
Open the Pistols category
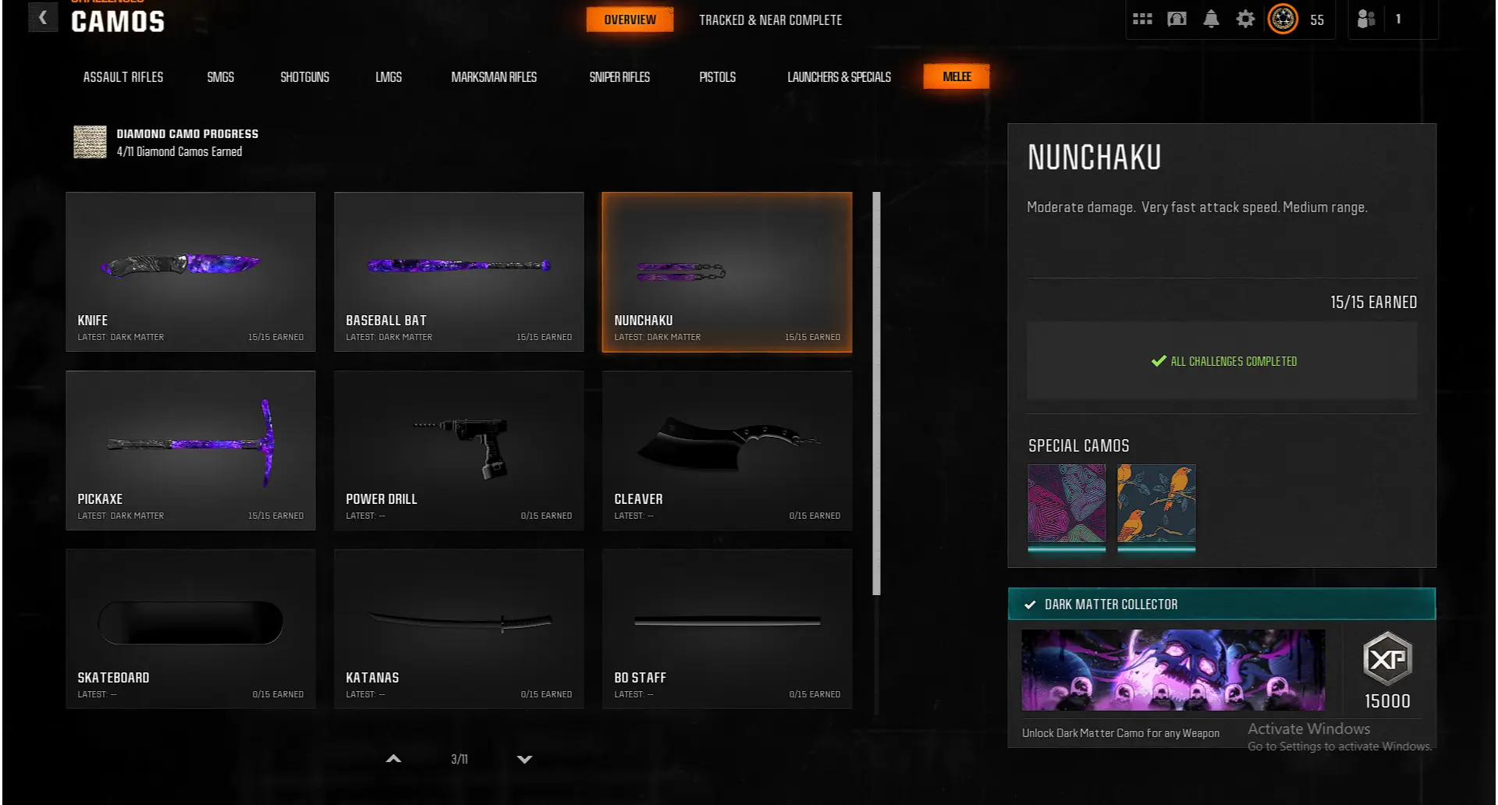click(718, 77)
